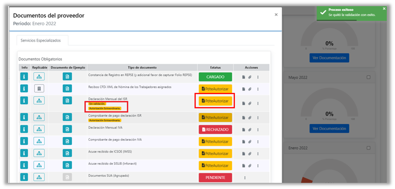Click PdteAutorizar status for Acuse recibido de SISUB
The width and height of the screenshot is (395, 189).
coord(215,166)
